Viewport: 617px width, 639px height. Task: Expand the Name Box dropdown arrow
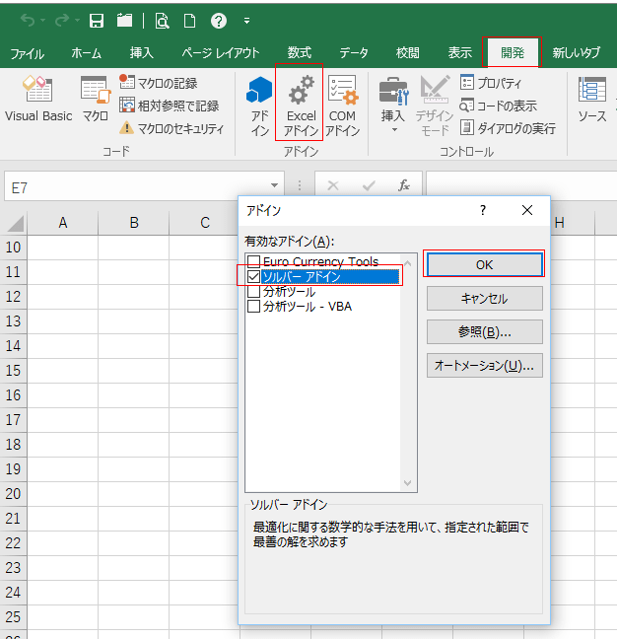coord(274,185)
